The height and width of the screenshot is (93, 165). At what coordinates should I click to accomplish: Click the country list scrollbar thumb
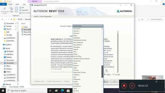102,72
